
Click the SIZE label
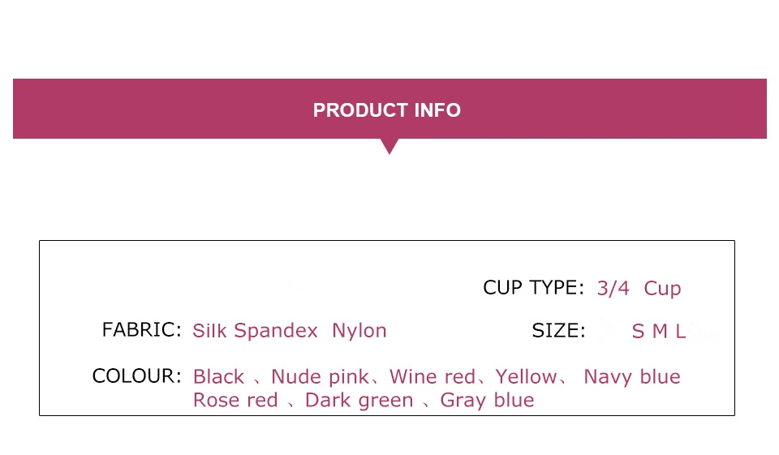(558, 331)
